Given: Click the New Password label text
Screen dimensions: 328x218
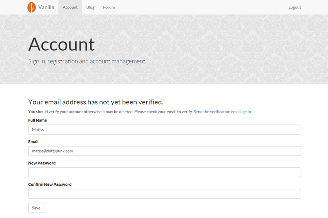Looking at the screenshot, I should pyautogui.click(x=42, y=163).
